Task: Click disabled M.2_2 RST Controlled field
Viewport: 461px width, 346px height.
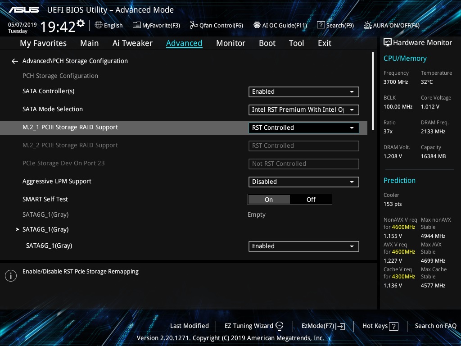Action: click(x=304, y=146)
